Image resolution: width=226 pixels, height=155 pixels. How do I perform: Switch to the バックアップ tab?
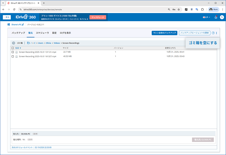[18, 33]
